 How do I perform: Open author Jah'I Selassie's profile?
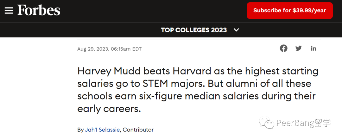coord(102,130)
